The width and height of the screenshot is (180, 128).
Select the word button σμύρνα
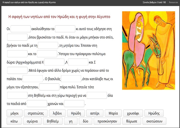pyautogui.click(x=32, y=121)
